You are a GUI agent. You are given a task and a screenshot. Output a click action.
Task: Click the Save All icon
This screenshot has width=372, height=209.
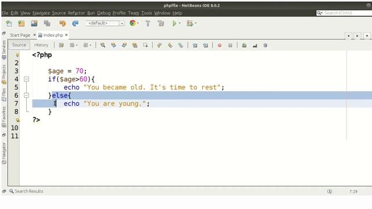[47, 23]
